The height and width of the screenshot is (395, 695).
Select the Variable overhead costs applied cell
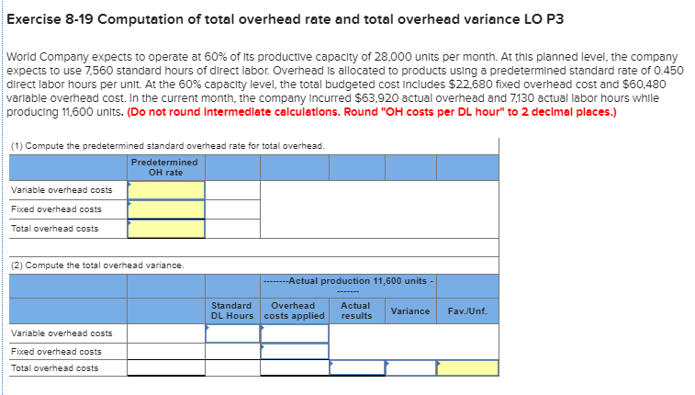tap(295, 333)
